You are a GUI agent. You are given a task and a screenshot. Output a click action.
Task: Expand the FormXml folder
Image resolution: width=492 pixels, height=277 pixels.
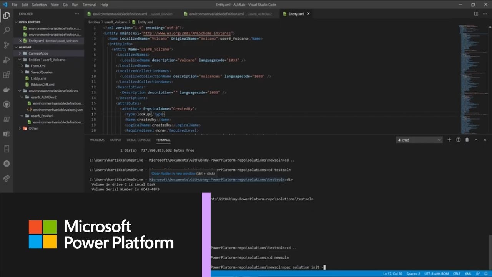click(x=49, y=66)
